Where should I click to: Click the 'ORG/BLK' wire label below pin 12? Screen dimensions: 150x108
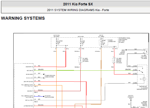[x=98, y=51]
